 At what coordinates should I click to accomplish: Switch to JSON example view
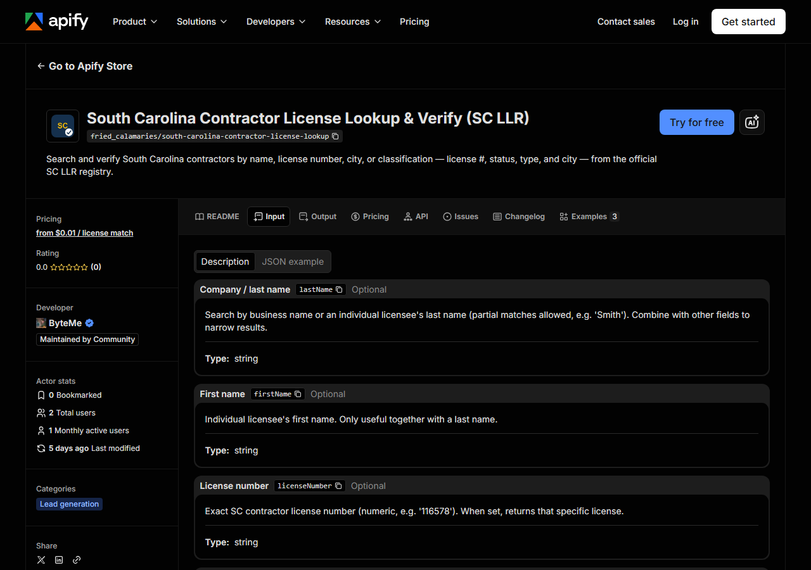293,262
